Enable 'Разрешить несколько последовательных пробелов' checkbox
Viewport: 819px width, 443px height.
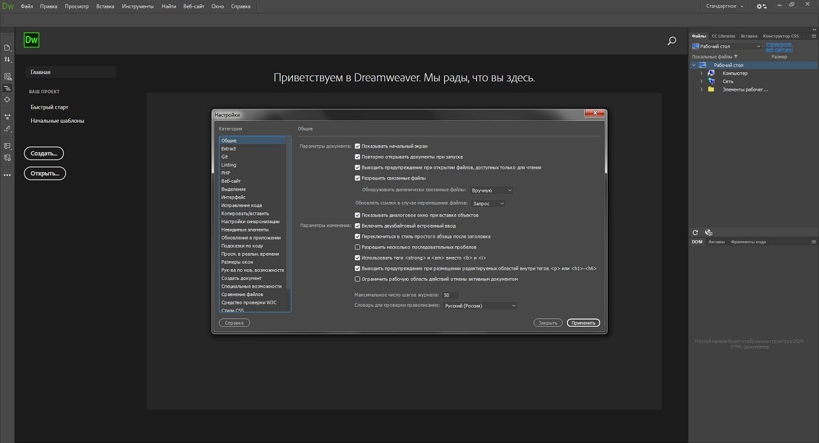pyautogui.click(x=358, y=247)
